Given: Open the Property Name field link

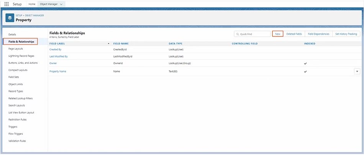Looking at the screenshot, I should pos(58,71).
